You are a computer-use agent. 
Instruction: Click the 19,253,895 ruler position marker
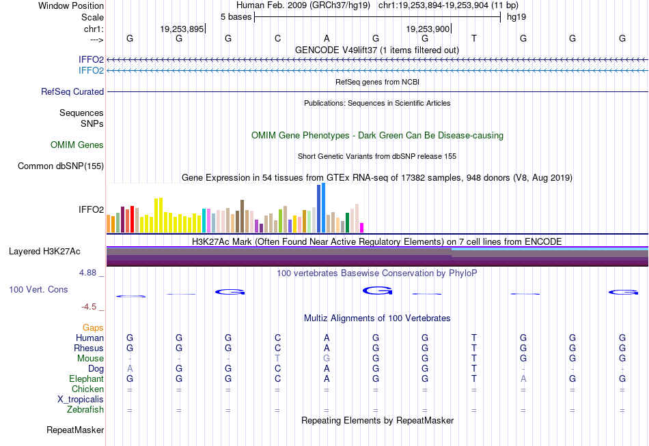(x=182, y=29)
